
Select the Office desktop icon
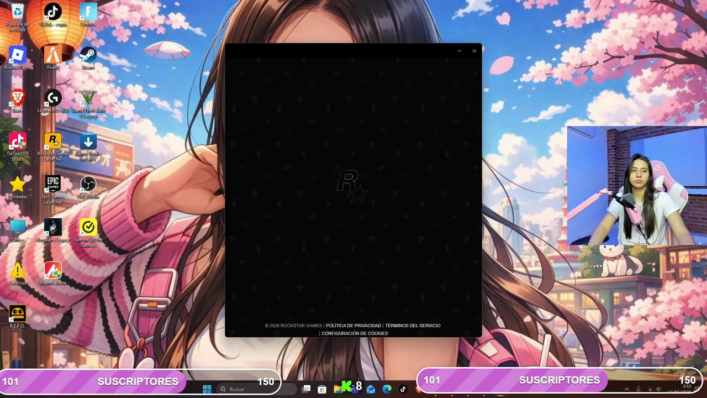pos(18,230)
